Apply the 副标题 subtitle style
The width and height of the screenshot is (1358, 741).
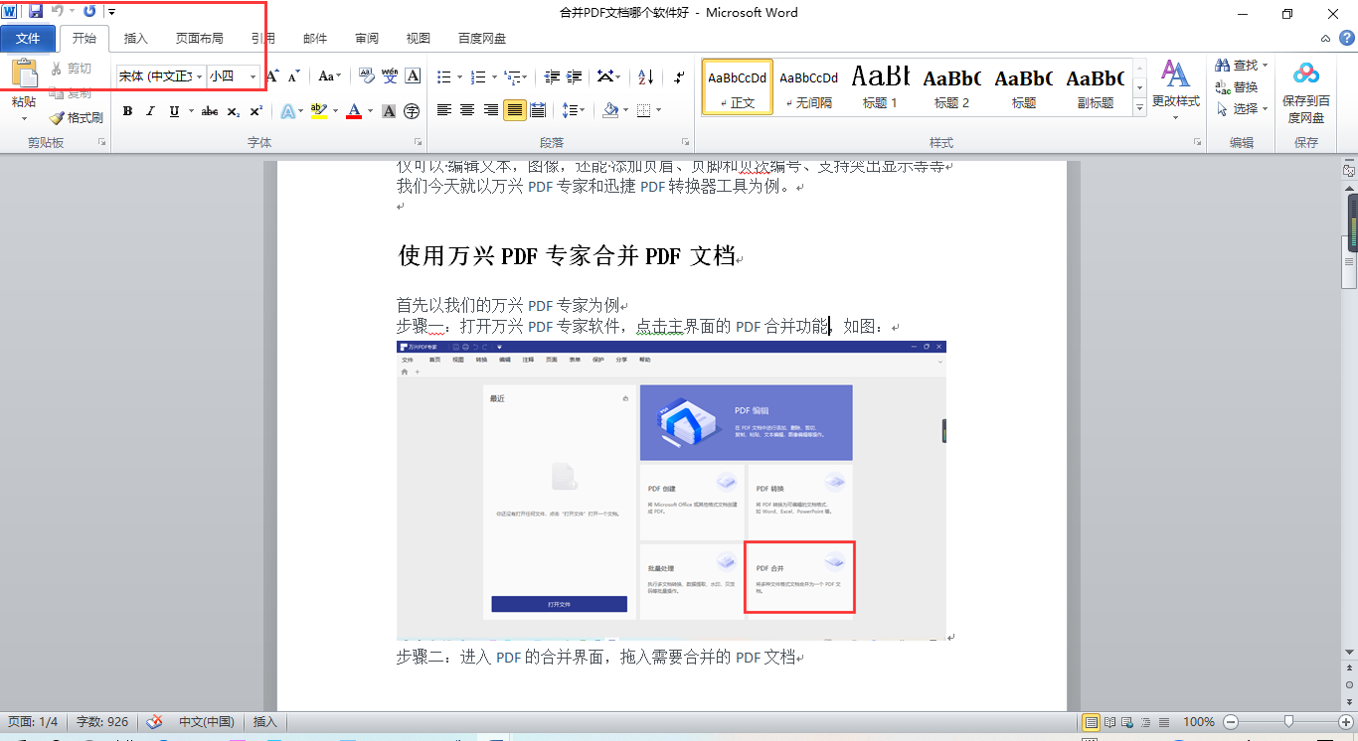click(1096, 86)
